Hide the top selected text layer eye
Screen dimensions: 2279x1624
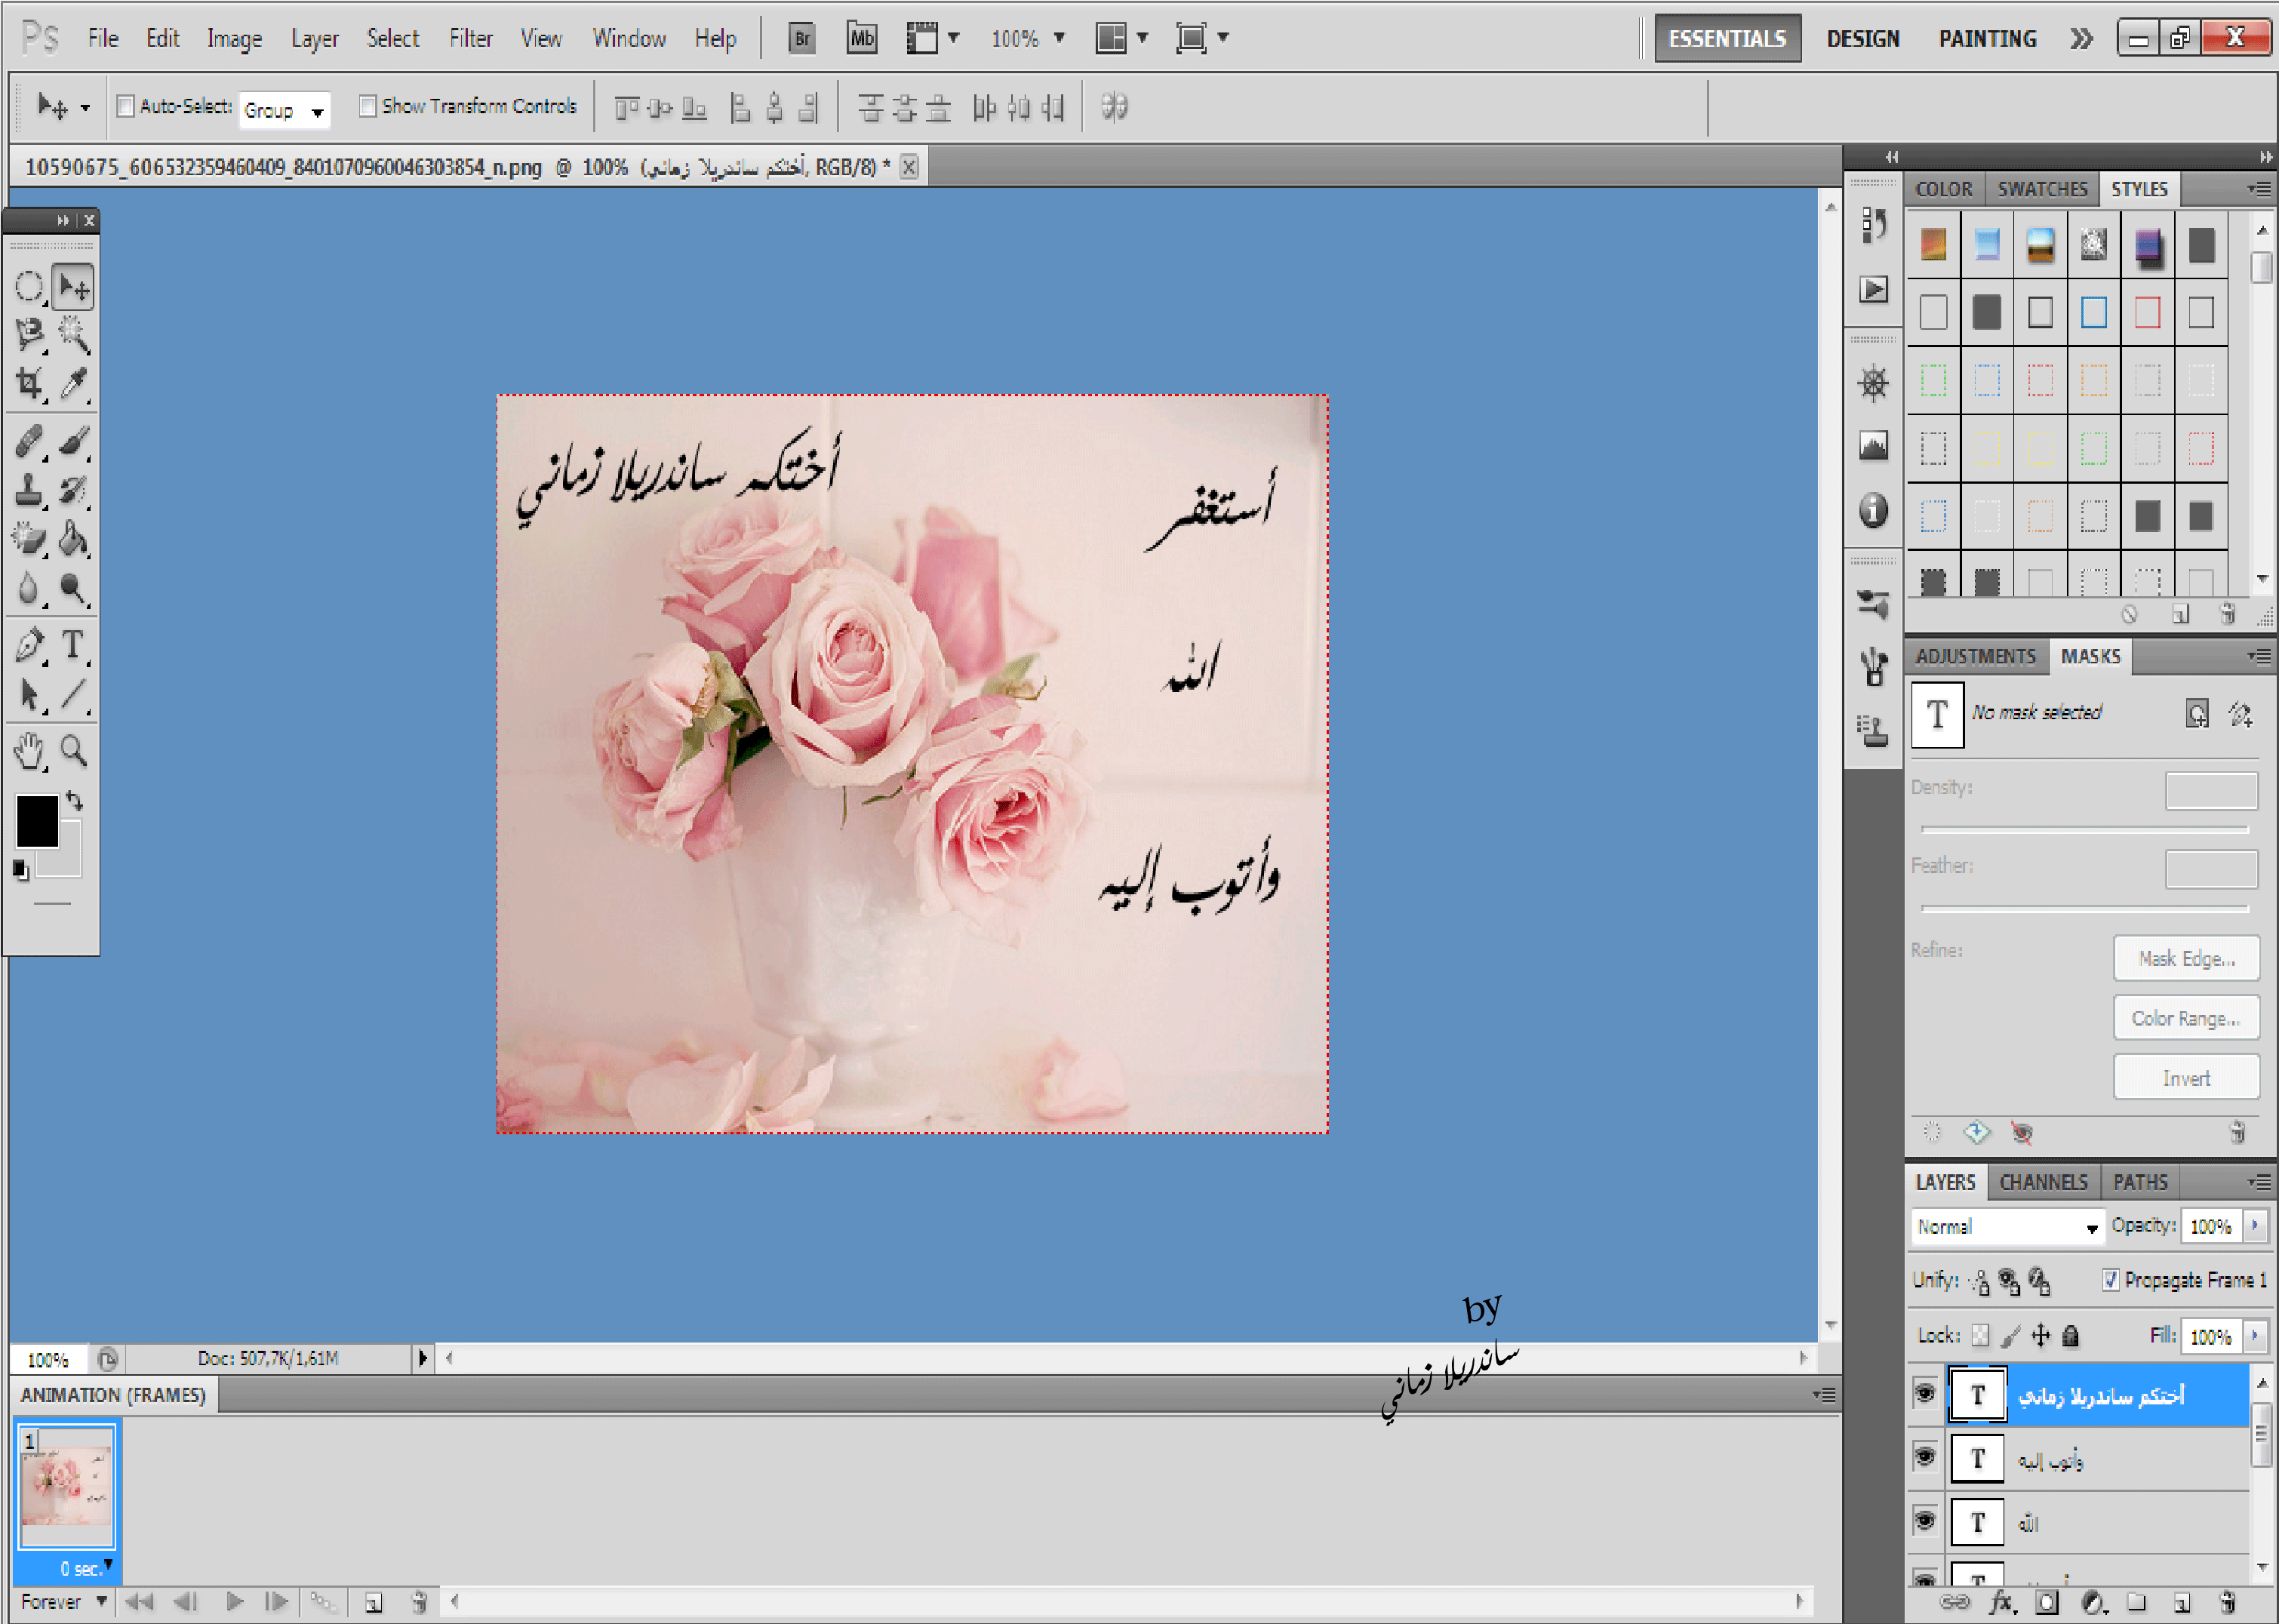click(1925, 1393)
